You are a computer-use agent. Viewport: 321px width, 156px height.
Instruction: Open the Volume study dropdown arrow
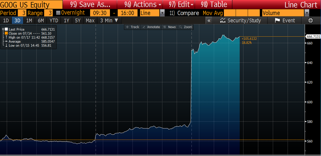[x=307, y=13]
